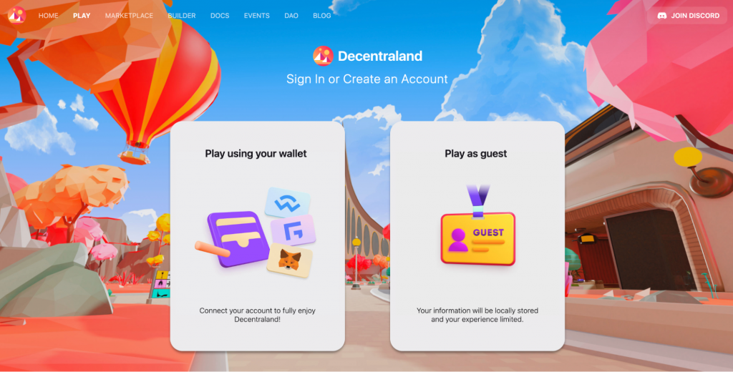Click the Decentraland heading text

[x=380, y=56]
